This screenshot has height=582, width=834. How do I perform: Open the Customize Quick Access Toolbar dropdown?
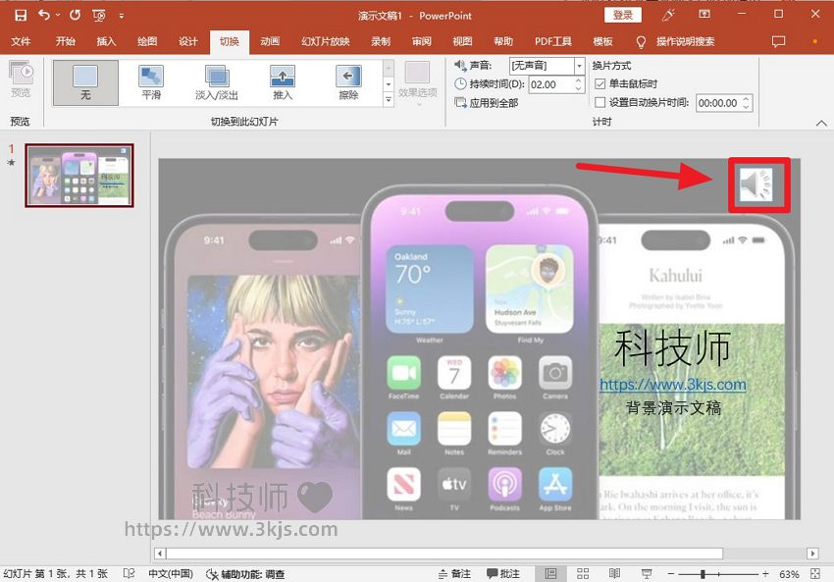[x=122, y=16]
